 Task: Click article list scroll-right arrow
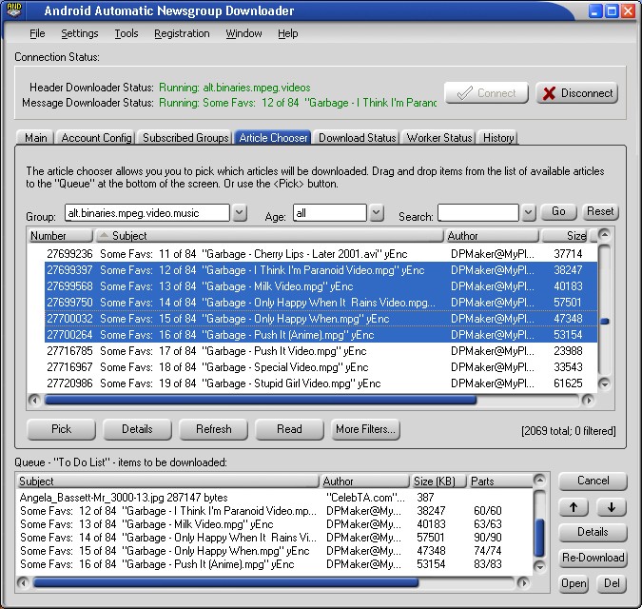click(588, 400)
